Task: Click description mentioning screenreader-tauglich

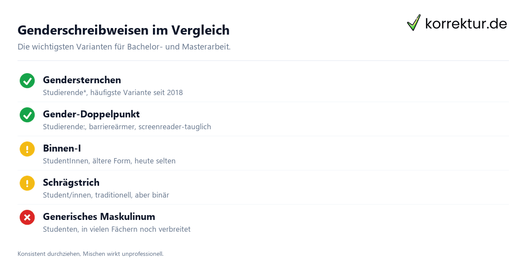Action: [x=127, y=127]
